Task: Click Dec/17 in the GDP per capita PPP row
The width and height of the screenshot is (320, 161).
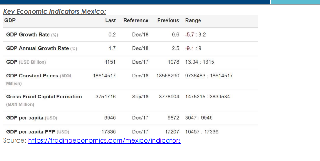Action: (140, 132)
